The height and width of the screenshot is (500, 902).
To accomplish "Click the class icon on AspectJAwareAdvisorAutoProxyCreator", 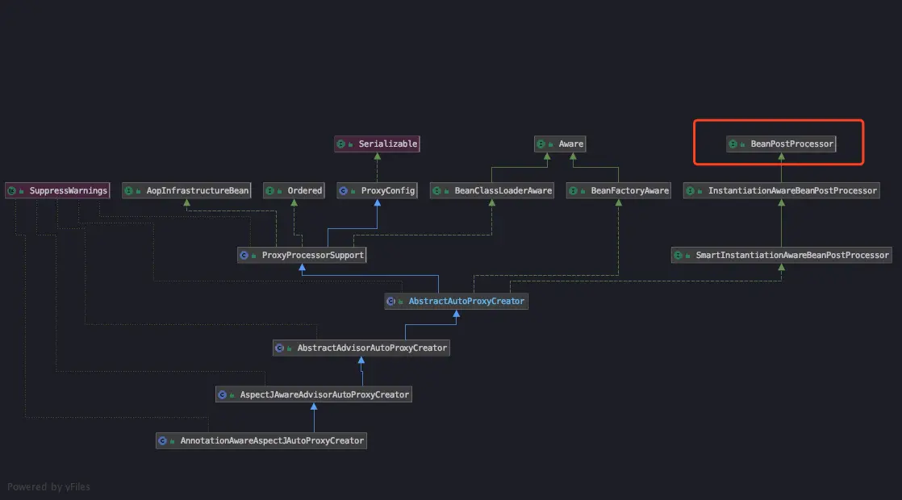I will click(x=223, y=394).
